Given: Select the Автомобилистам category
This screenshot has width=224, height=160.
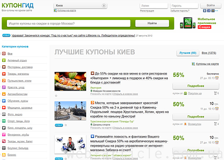Looking at the screenshot, I should click(18, 94).
